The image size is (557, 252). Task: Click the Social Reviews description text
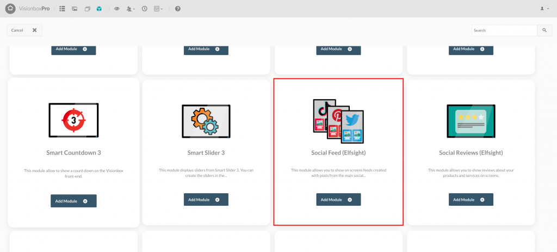pos(471,173)
